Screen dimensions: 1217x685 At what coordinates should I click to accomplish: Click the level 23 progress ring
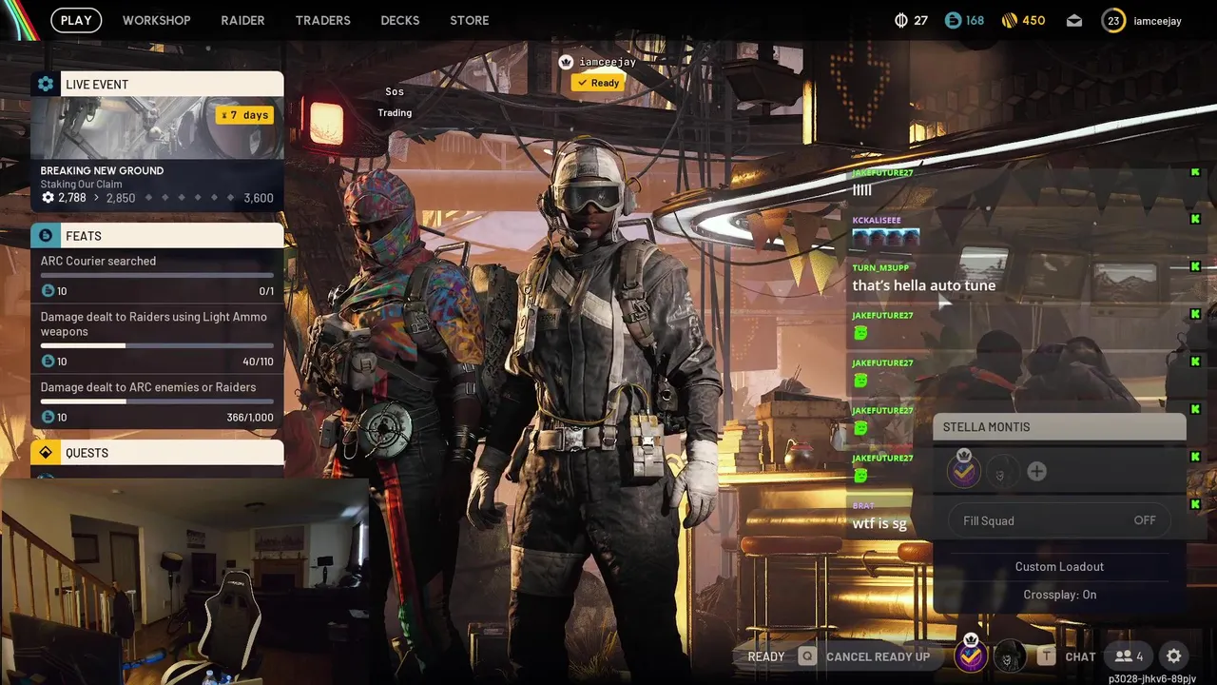click(x=1113, y=20)
